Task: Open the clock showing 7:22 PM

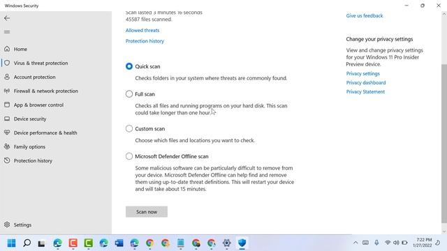Action: (422, 243)
